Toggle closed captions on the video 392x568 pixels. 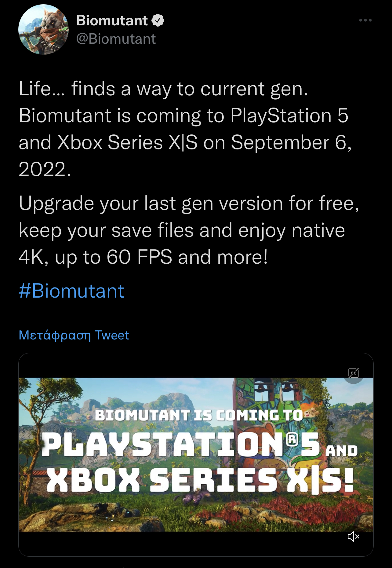[x=354, y=373]
